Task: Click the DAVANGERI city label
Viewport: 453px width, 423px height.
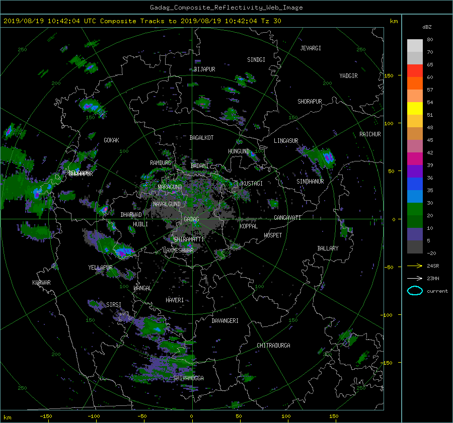Action: [225, 321]
